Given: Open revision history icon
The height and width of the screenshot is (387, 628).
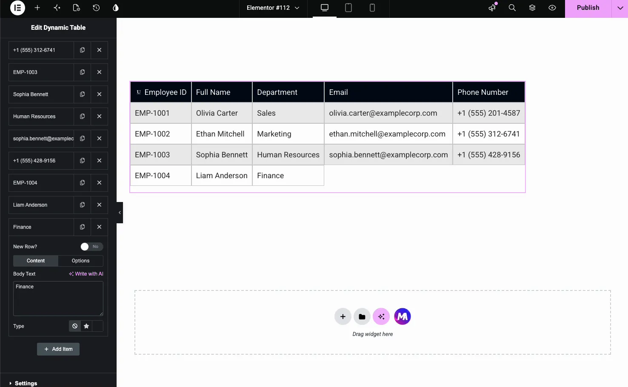Looking at the screenshot, I should 96,8.
